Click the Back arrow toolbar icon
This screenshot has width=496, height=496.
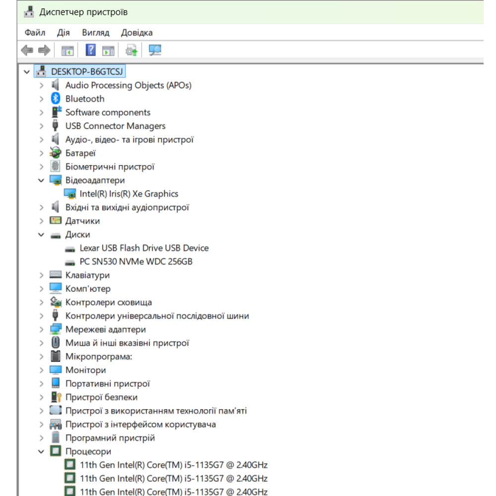pyautogui.click(x=27, y=50)
